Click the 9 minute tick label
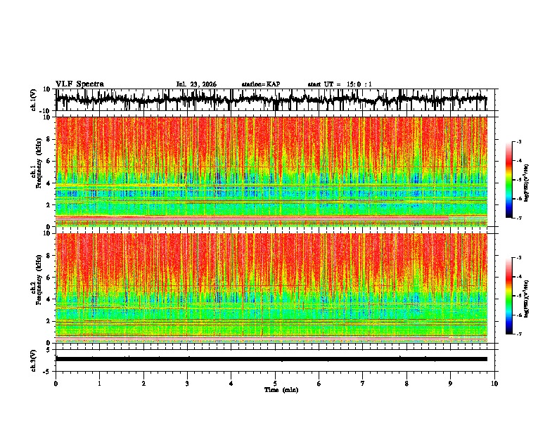Screen dimensions: 557x430 (x=450, y=384)
